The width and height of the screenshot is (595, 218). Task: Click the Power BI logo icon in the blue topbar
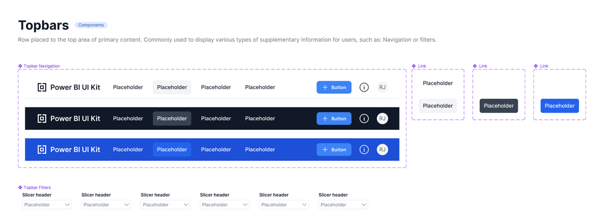pos(42,149)
